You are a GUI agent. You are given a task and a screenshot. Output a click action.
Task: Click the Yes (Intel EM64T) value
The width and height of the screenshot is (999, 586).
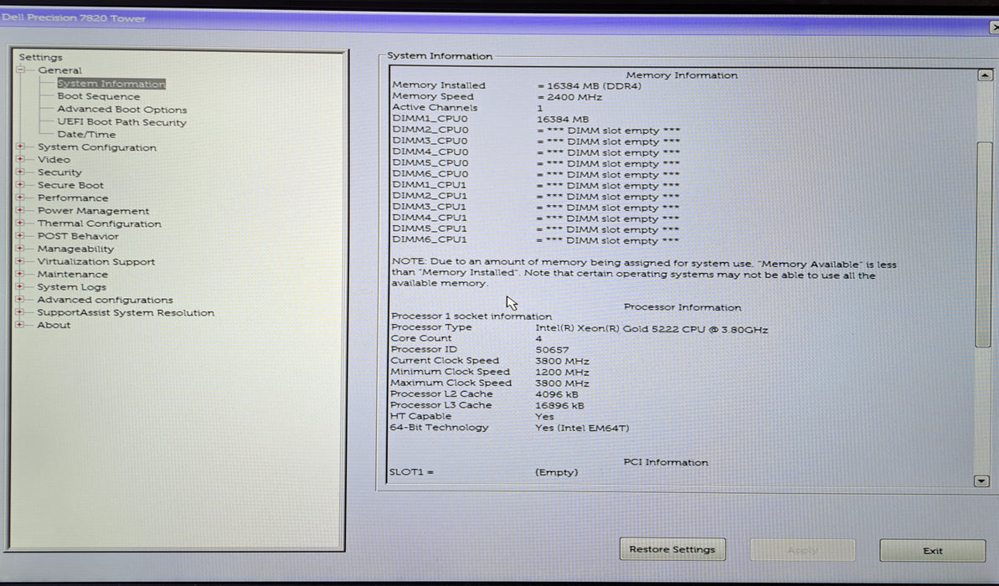[582, 428]
